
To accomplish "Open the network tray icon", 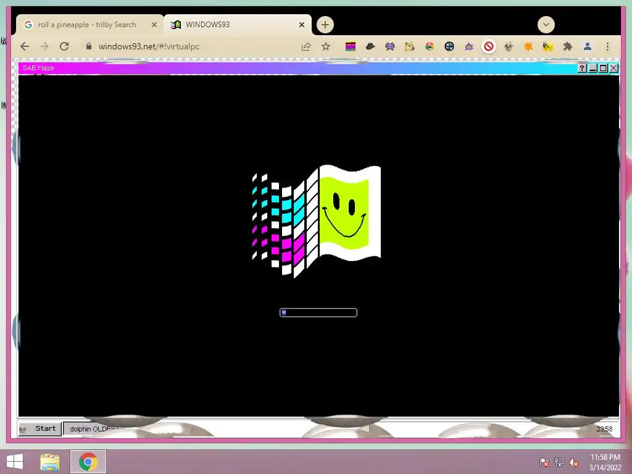I will pyautogui.click(x=559, y=462).
